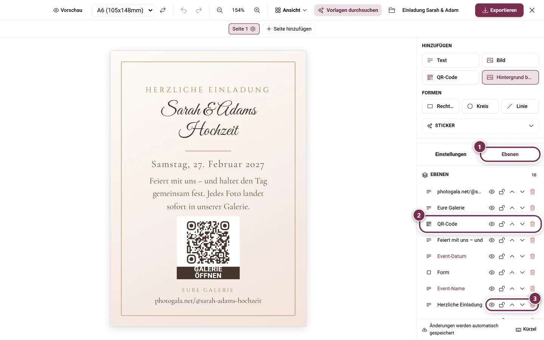The image size is (544, 340).
Task: Click the project name Einladung Sarah & Adam
Action: click(x=430, y=10)
